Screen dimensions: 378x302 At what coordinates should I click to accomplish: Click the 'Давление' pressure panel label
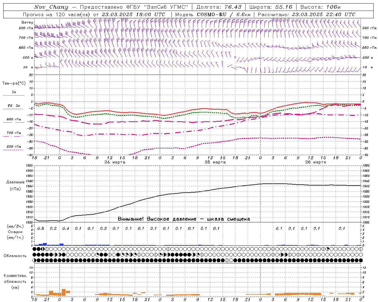coord(15,182)
